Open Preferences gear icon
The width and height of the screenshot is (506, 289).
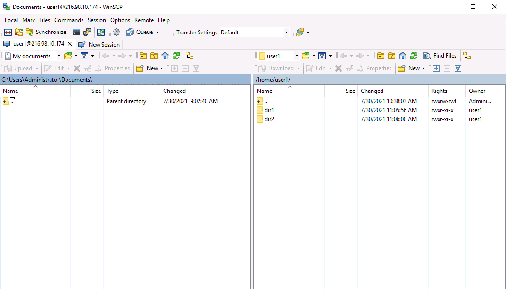[116, 32]
